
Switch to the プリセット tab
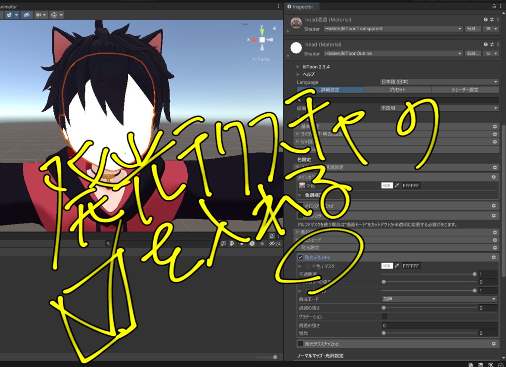click(x=397, y=90)
